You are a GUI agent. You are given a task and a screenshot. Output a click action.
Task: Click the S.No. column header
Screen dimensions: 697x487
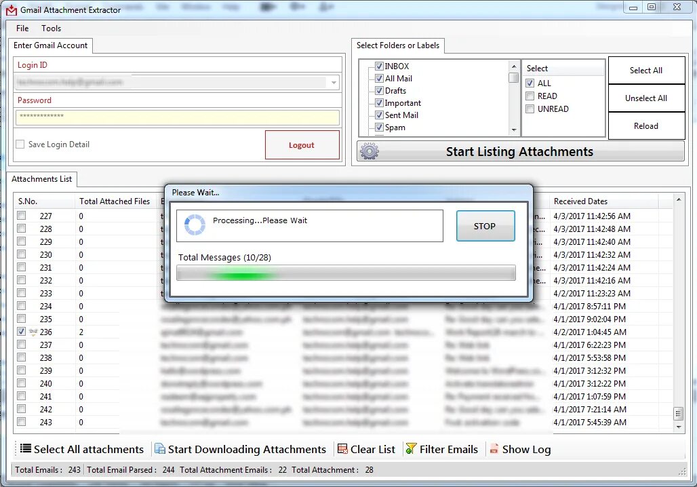tap(44, 201)
